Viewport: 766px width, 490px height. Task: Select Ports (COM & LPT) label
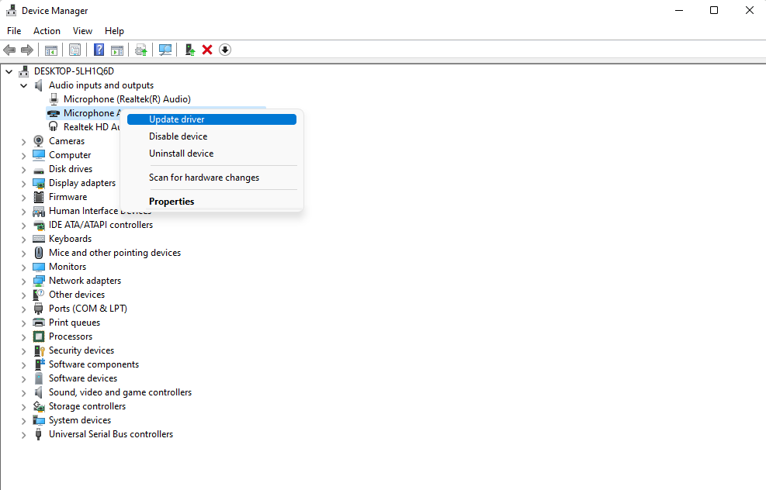tap(88, 309)
